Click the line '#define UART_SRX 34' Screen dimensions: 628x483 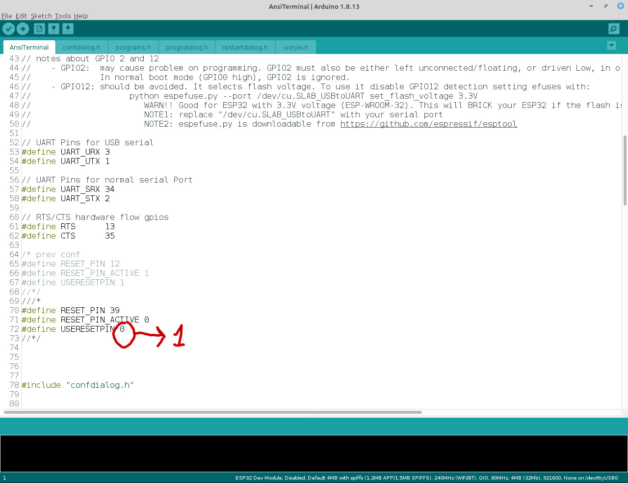pyautogui.click(x=68, y=189)
